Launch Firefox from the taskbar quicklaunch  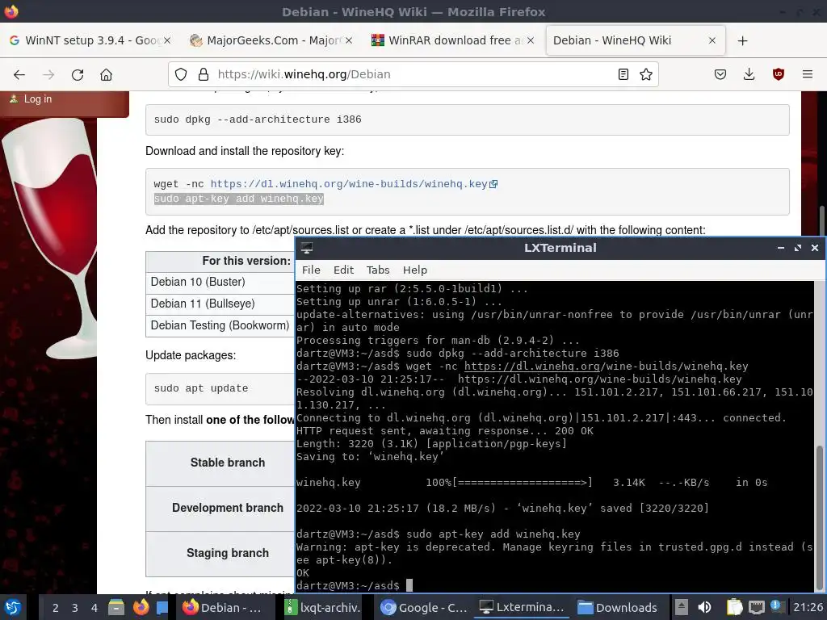(x=141, y=607)
